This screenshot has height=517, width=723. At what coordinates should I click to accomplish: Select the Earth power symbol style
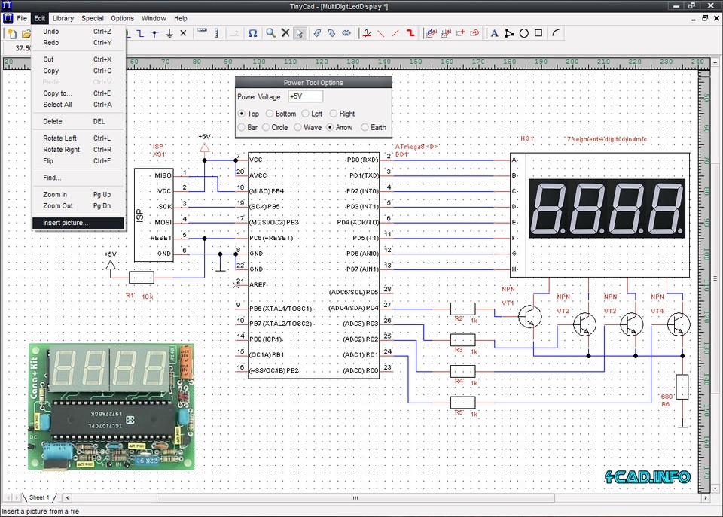(363, 127)
